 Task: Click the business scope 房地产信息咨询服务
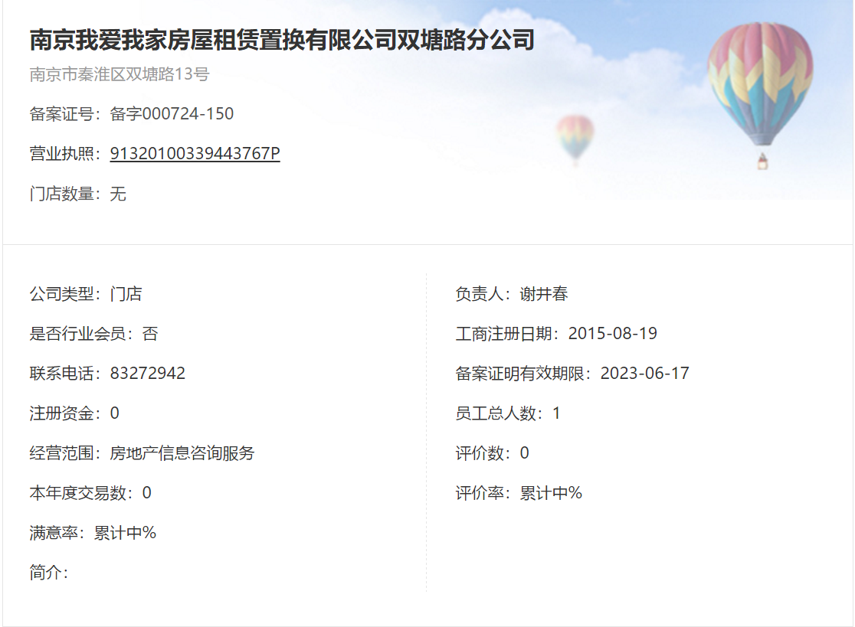coord(182,453)
